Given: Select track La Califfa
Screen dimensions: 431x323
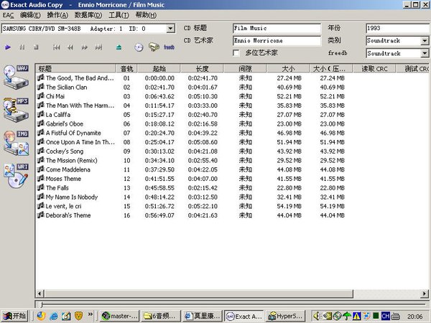Looking at the screenshot, I should (58, 115).
